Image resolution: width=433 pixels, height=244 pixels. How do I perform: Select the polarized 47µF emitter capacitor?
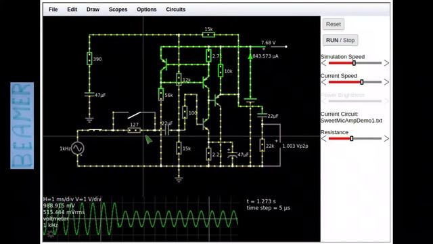[232, 155]
